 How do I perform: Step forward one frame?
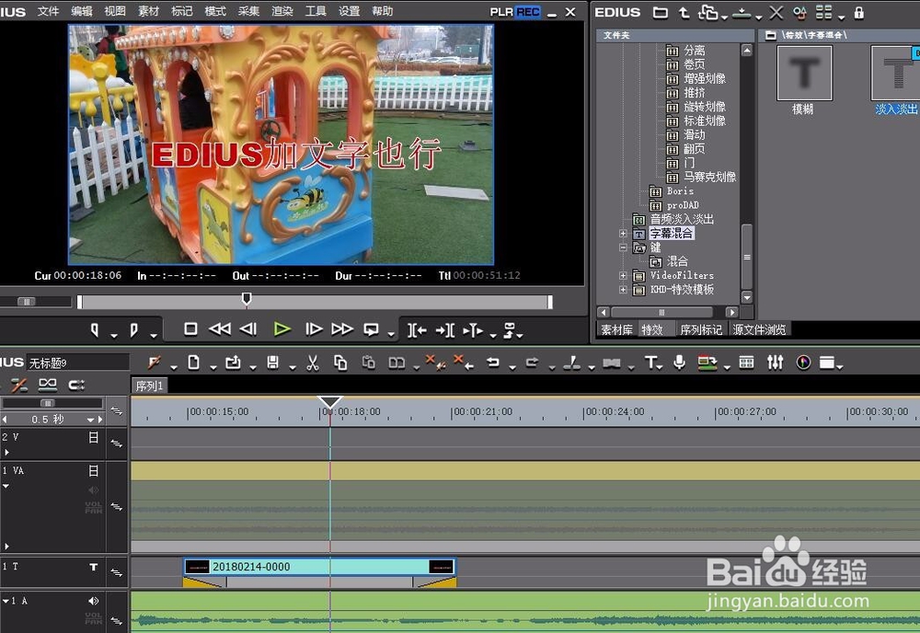pyautogui.click(x=314, y=329)
